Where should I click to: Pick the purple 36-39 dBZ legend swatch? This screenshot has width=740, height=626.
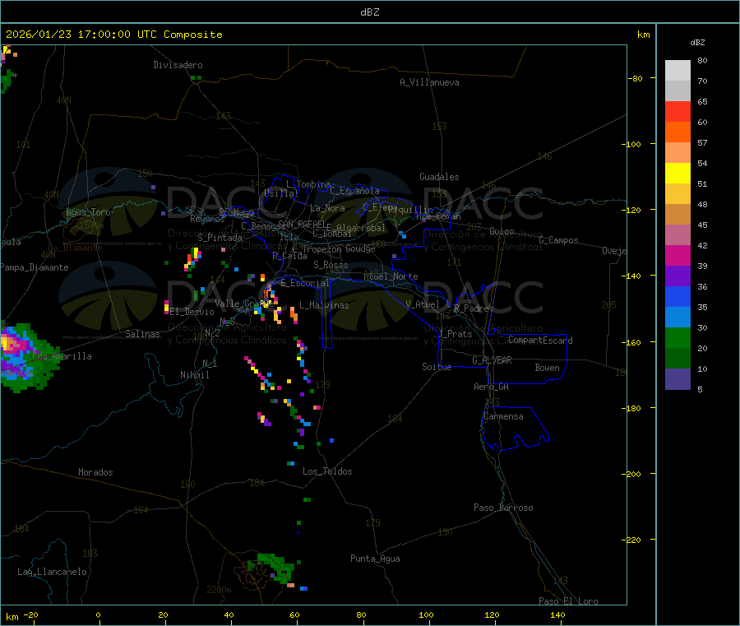[678, 276]
